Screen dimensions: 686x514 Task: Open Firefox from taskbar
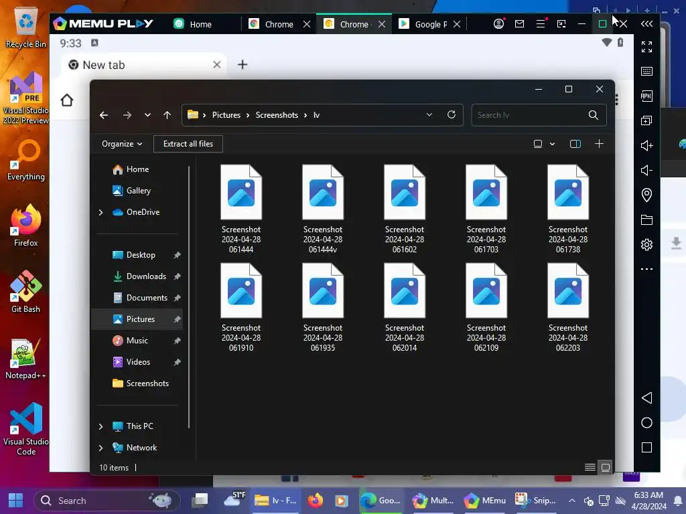click(315, 501)
